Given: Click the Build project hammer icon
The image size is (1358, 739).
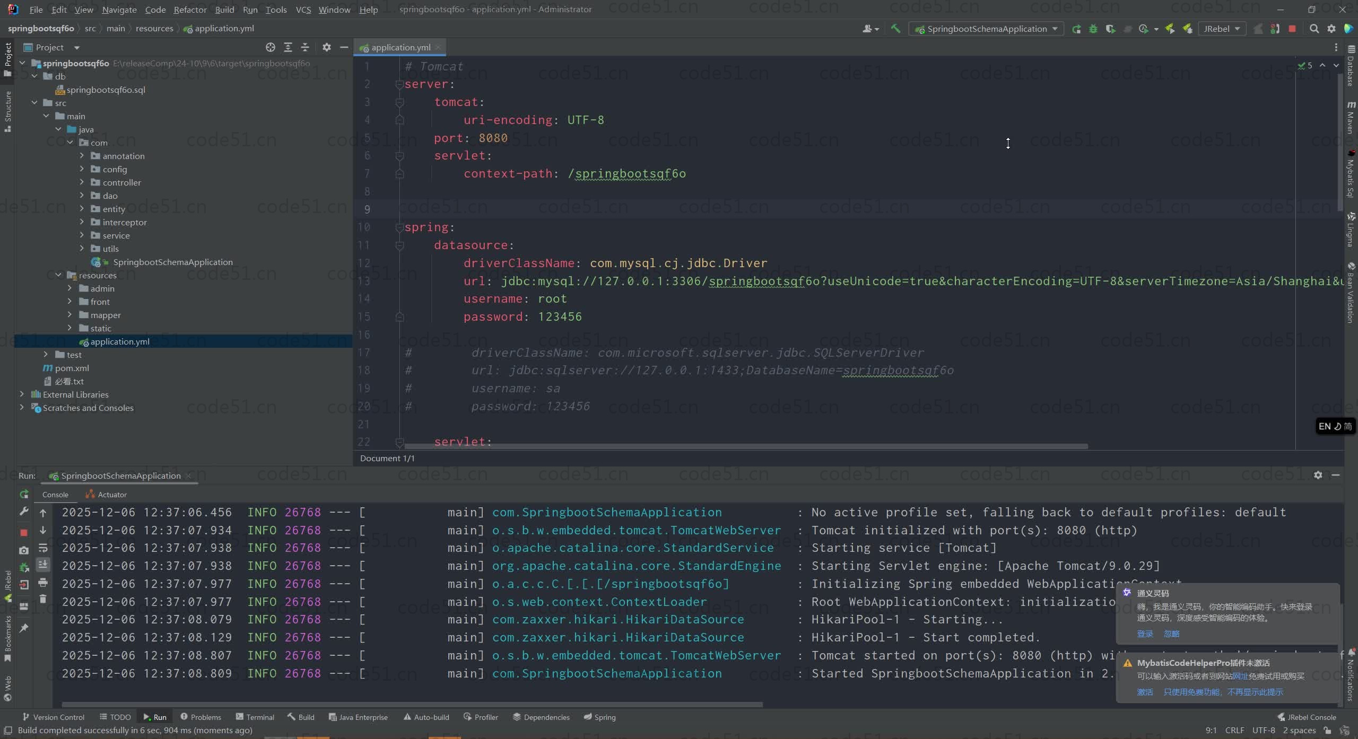Looking at the screenshot, I should (x=895, y=29).
